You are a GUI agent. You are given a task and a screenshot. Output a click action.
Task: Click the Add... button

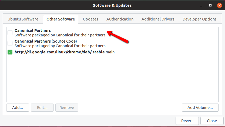(x=17, y=108)
